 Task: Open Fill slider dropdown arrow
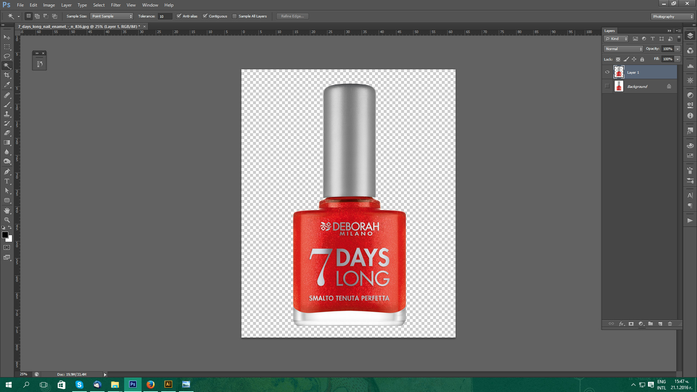(677, 59)
